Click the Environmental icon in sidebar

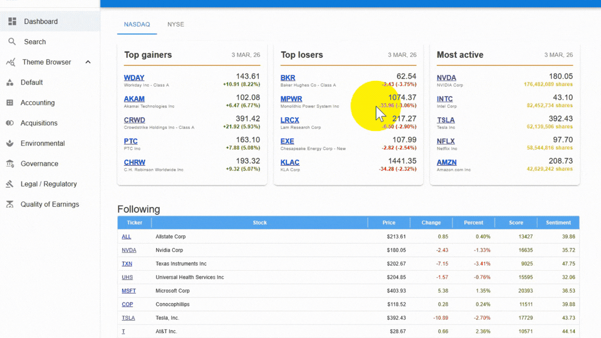point(10,143)
